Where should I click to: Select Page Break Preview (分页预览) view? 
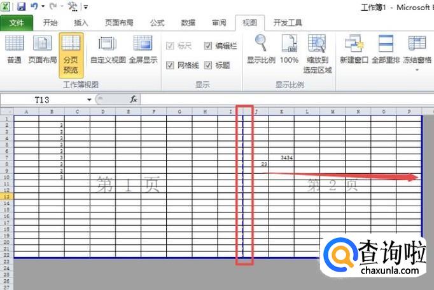[71, 55]
